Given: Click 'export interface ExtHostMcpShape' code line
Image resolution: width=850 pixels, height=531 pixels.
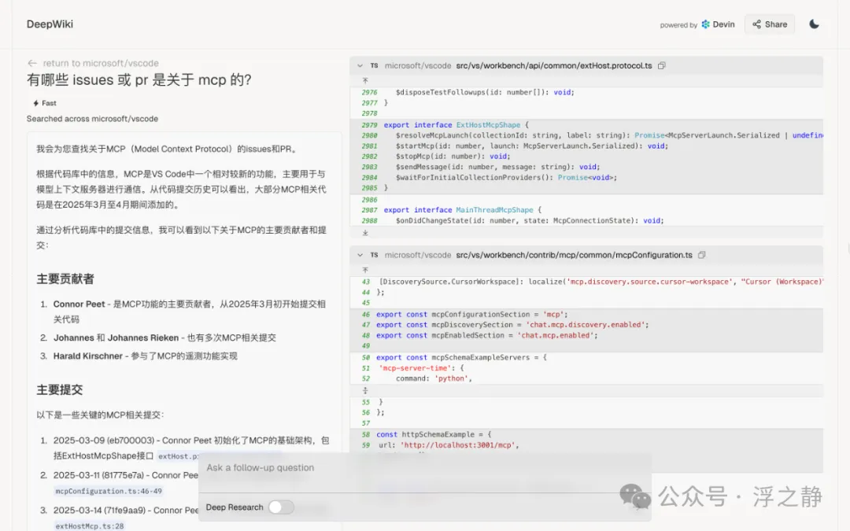Looking at the screenshot, I should pos(456,124).
